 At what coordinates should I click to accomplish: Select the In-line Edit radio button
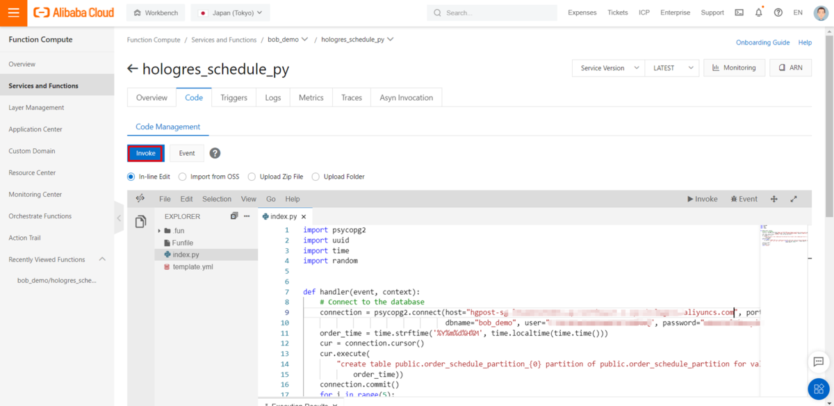131,177
